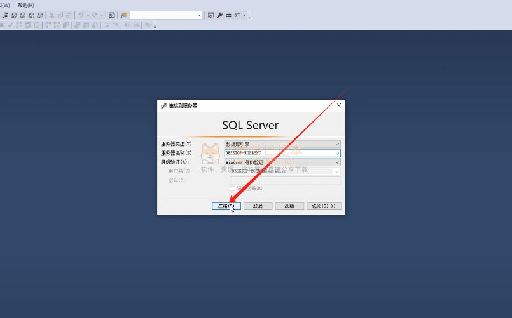Click the stop square icon in second toolbar
The image size is (512, 318).
2,25
